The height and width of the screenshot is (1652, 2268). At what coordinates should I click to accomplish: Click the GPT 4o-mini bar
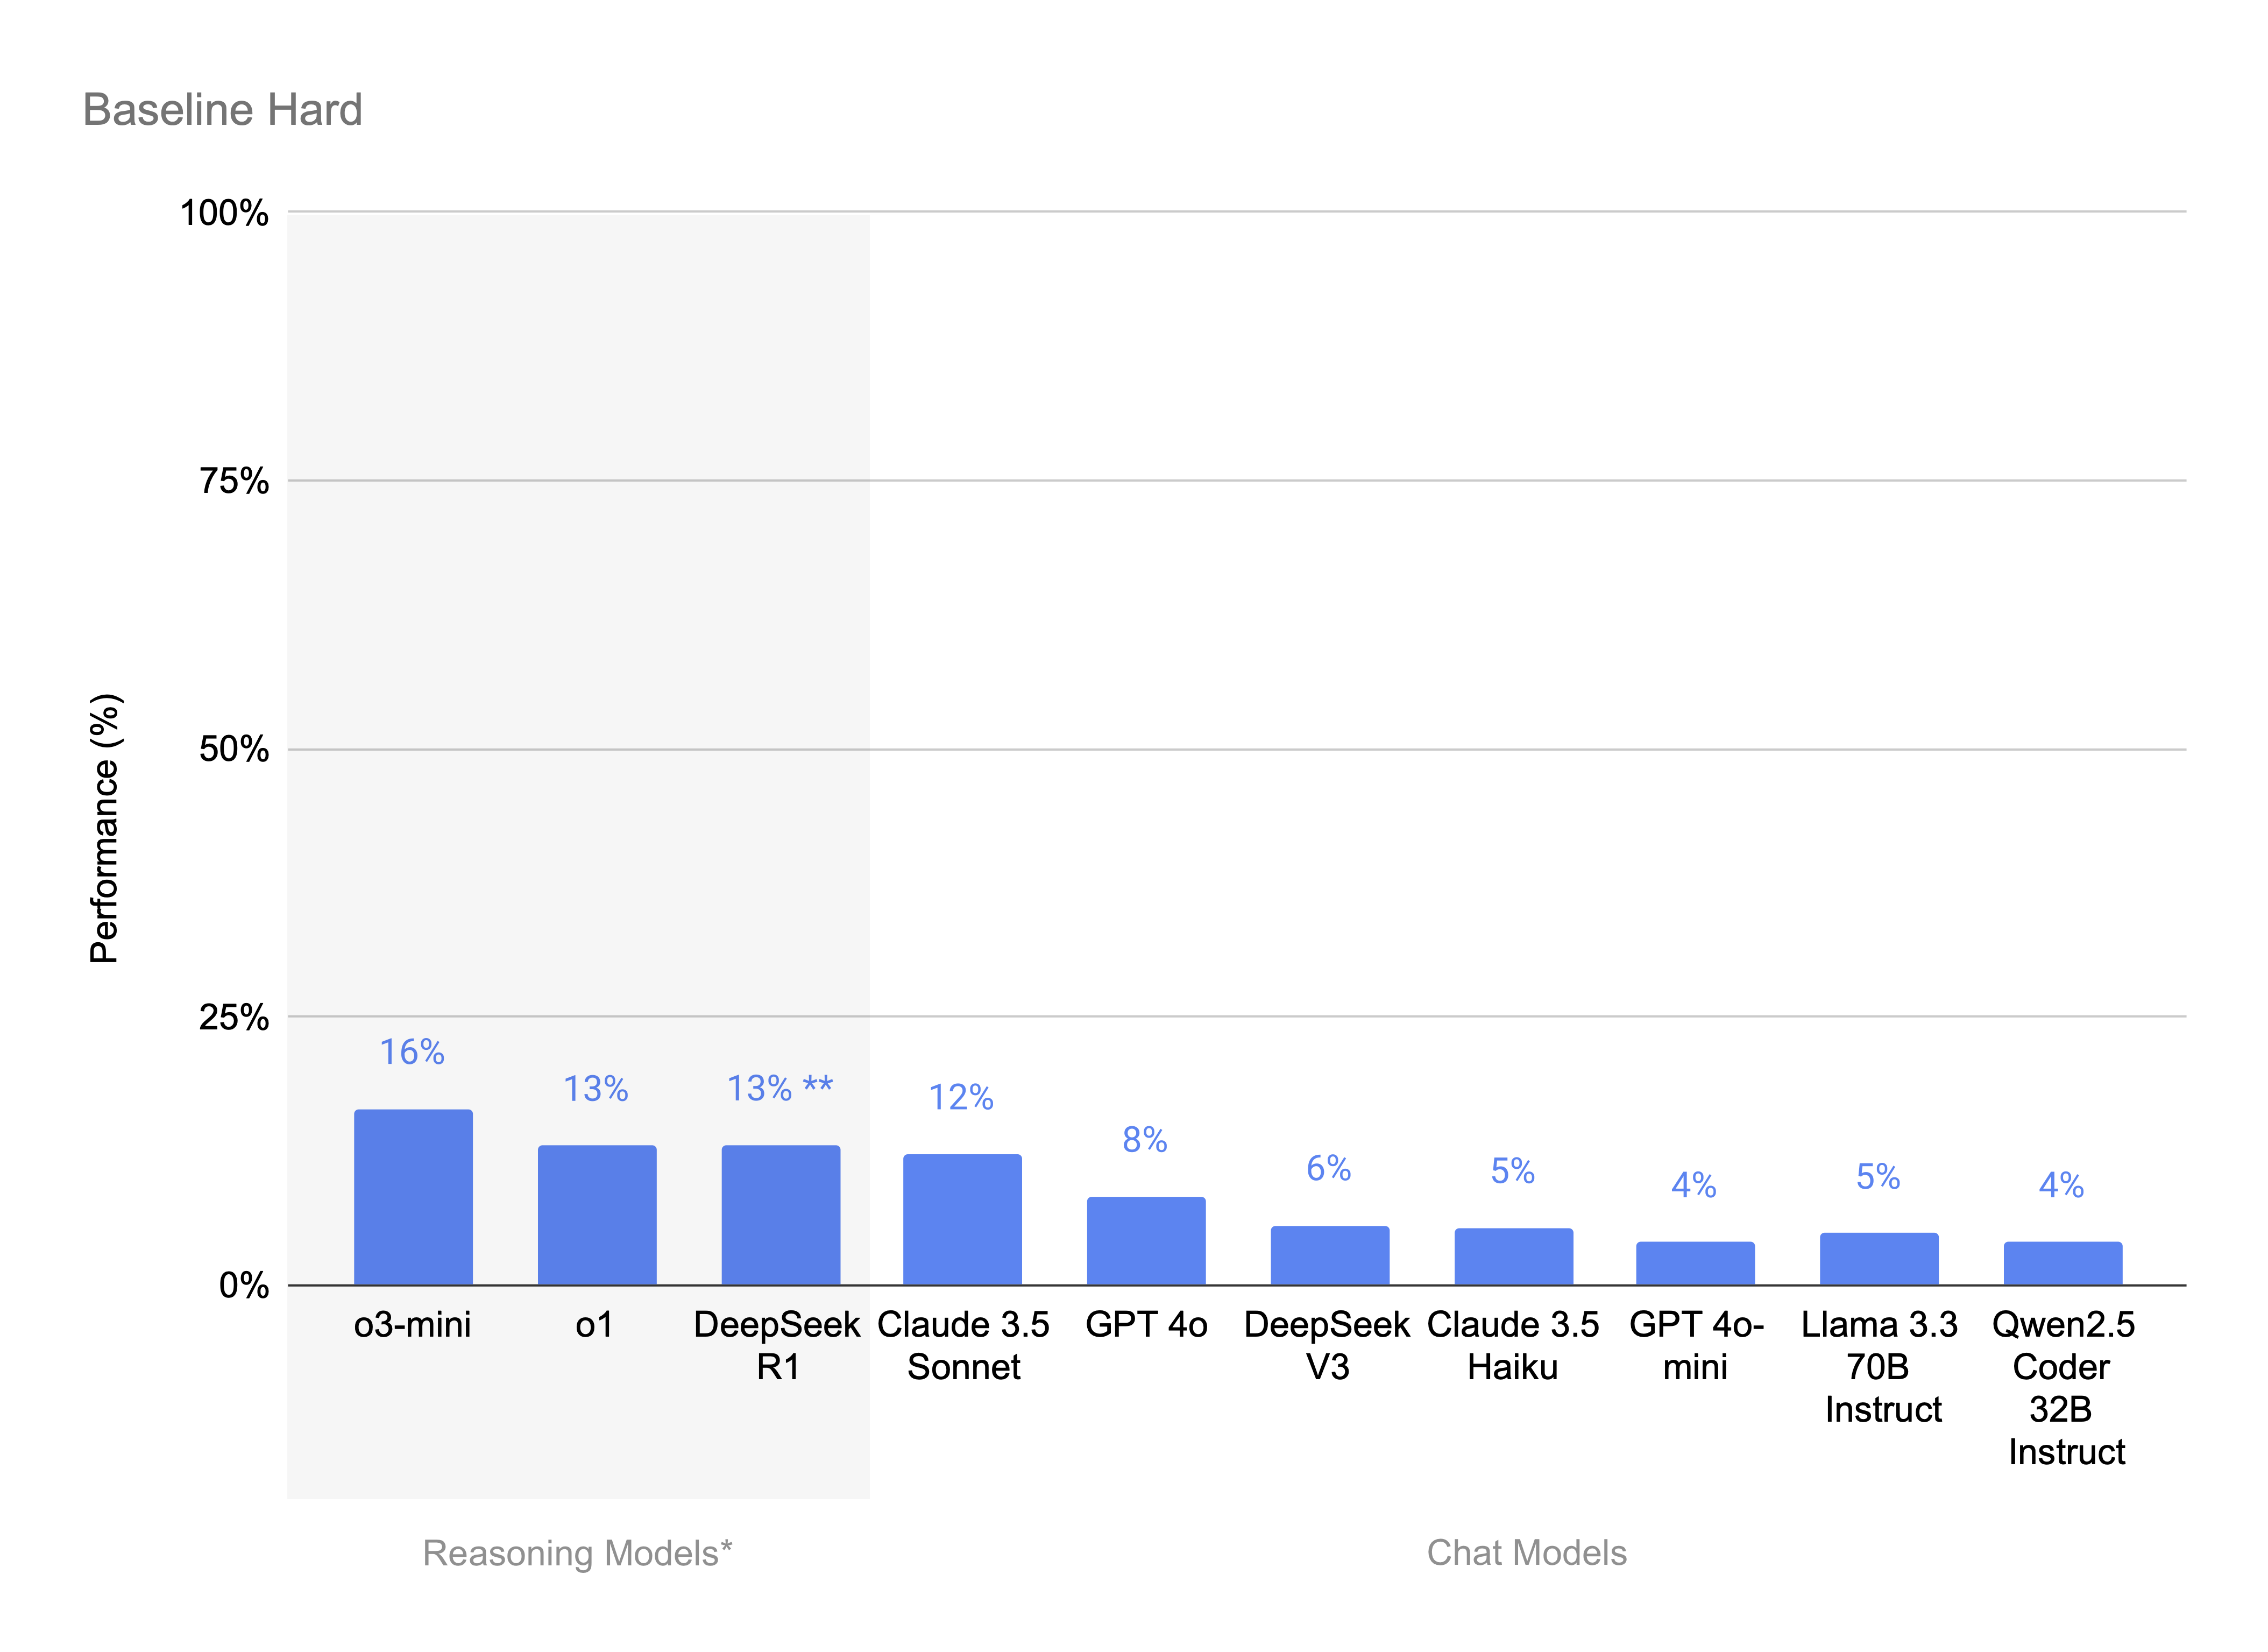coord(1695,1264)
